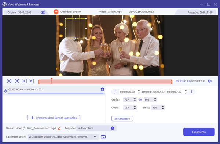The image size is (220, 144).
Task: Click the Video Watermark Remover app logo
Action: coord(4,4)
